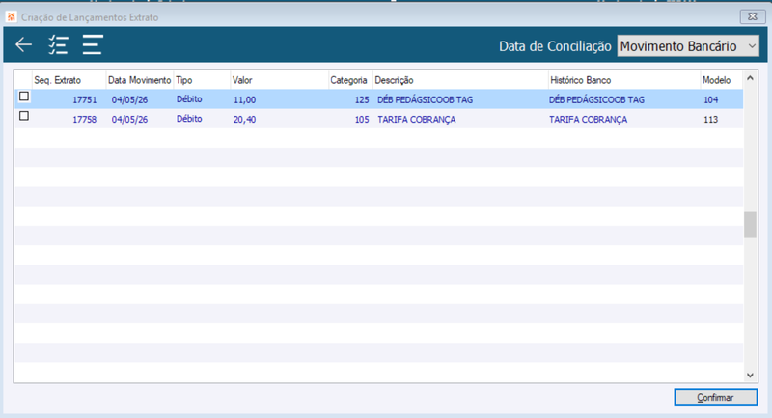Click the Confirmar button
The image size is (772, 418).
point(715,398)
